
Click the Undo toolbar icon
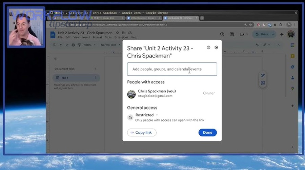pos(61,45)
